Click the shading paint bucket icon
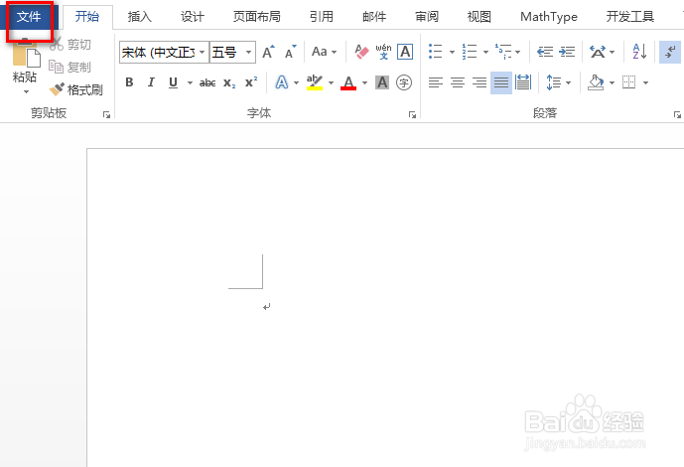684x467 pixels. tap(596, 82)
